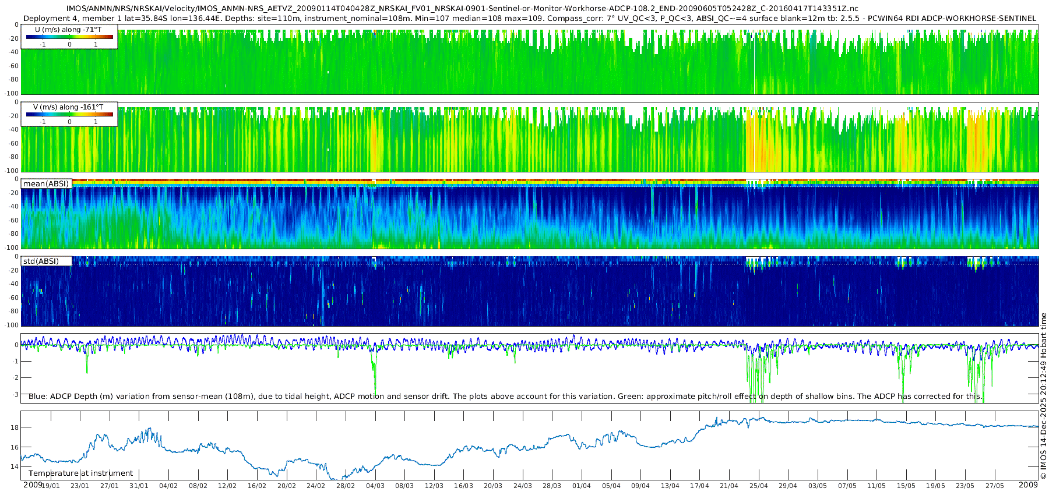Click the Deployment 4 metadata line
The height and width of the screenshot is (495, 1049).
[529, 19]
